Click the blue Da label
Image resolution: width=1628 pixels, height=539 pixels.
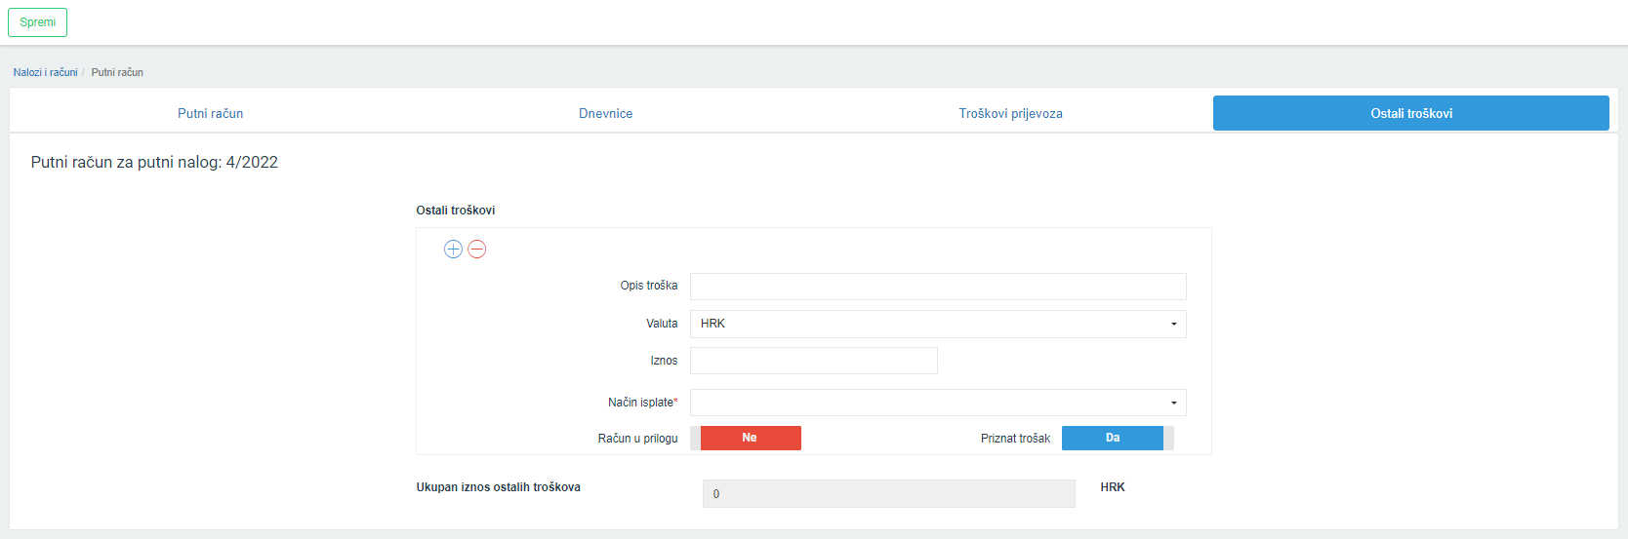pyautogui.click(x=1113, y=438)
